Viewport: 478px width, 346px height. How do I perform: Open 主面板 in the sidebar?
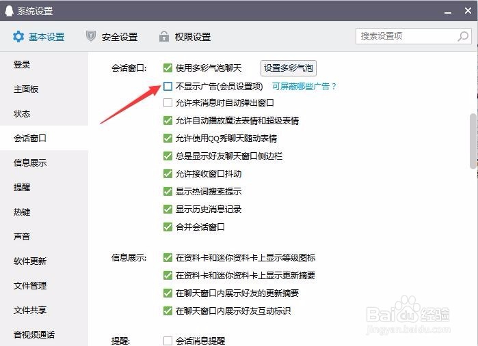[44, 89]
